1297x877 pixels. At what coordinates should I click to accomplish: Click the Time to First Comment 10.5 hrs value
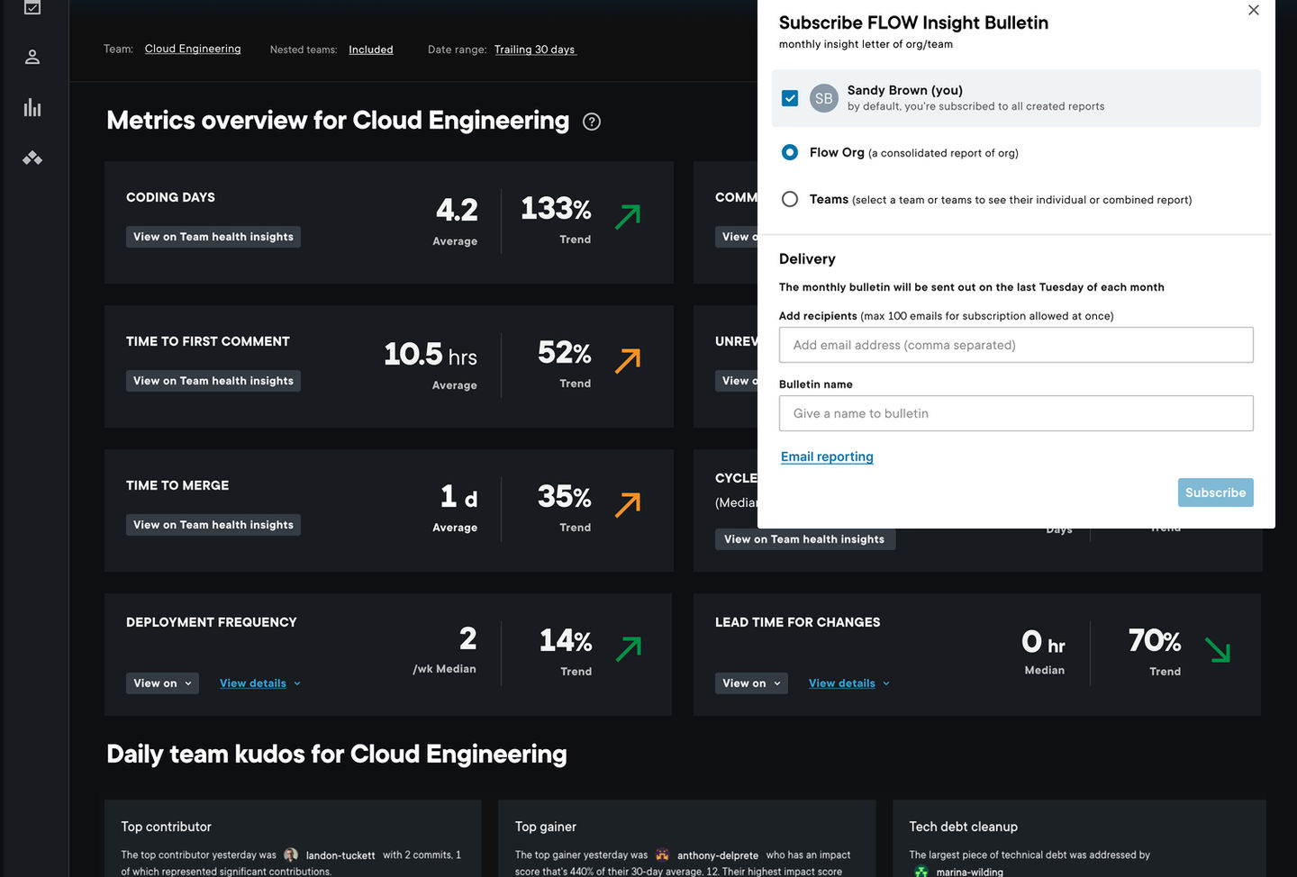click(431, 354)
